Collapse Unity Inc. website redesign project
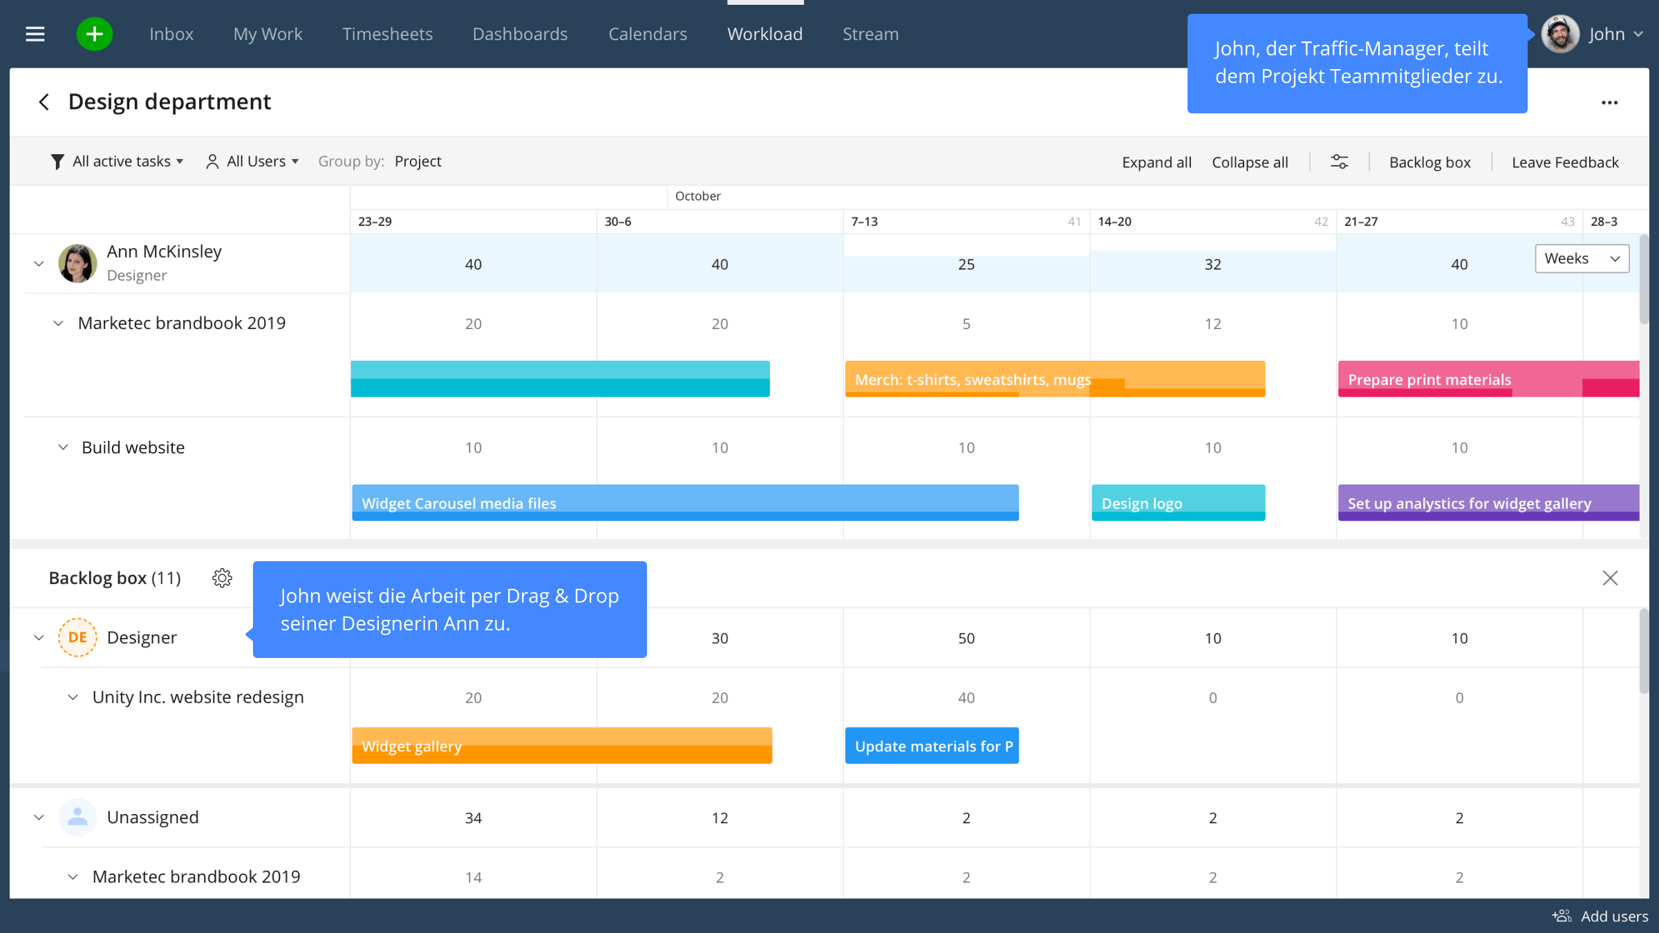This screenshot has width=1659, height=933. (x=73, y=697)
